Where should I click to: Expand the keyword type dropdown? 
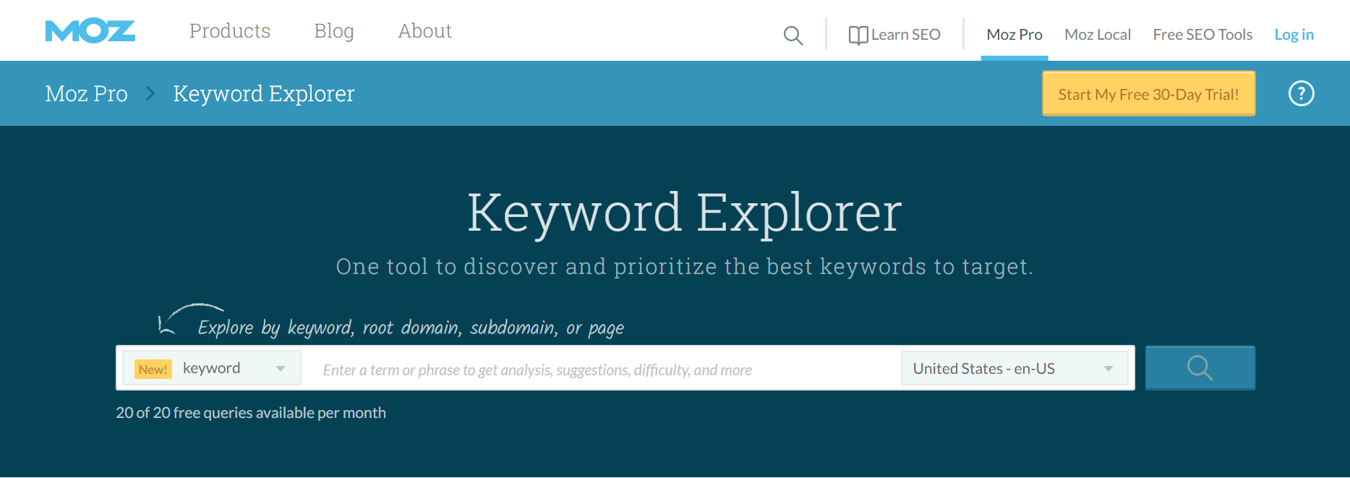click(x=212, y=368)
